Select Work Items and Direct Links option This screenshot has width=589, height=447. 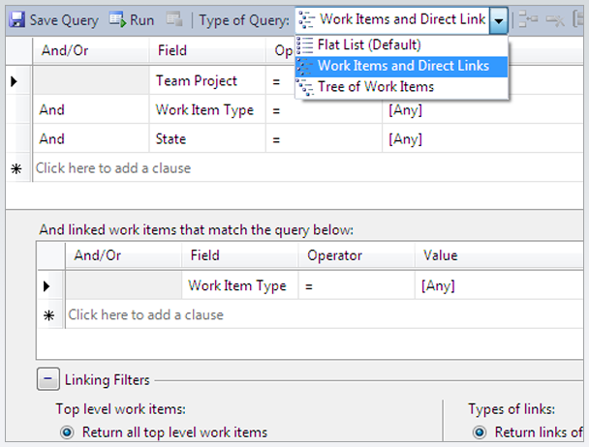403,66
